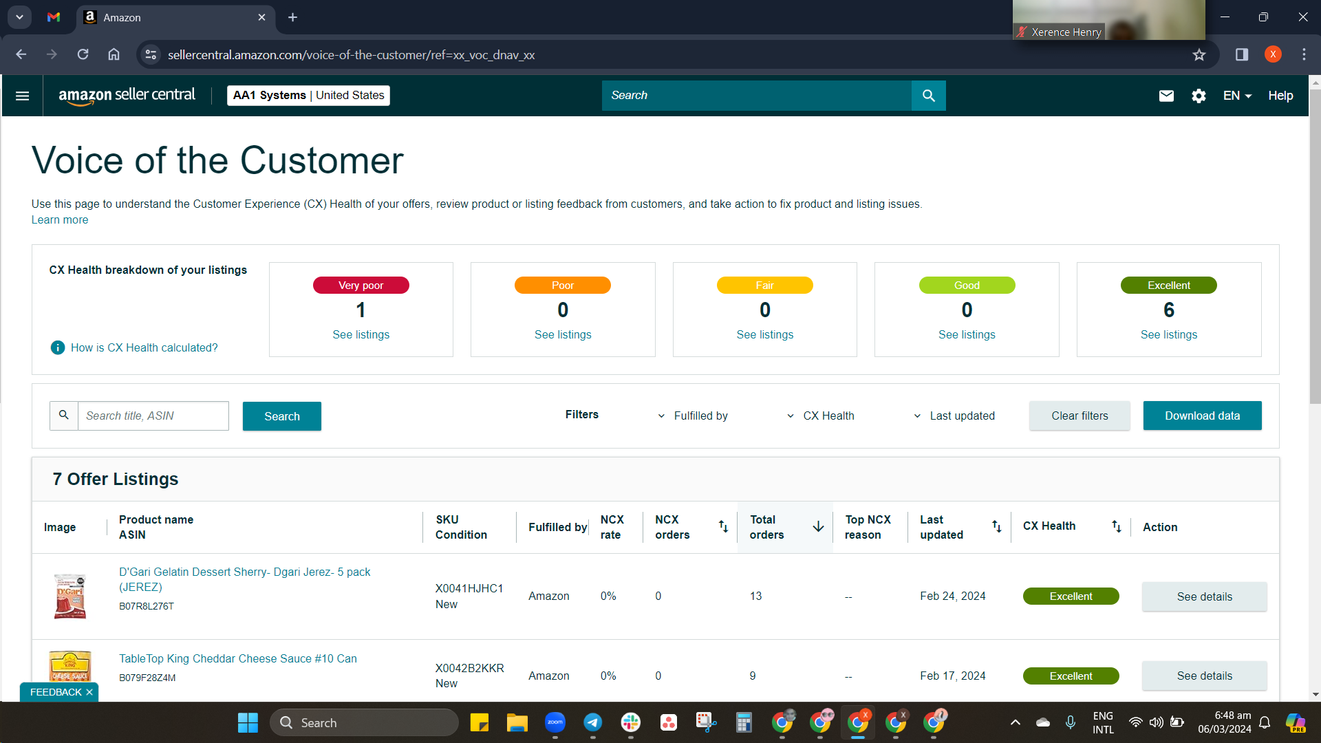This screenshot has height=743, width=1321.
Task: Click the D'Gari Gelatin product thumbnail
Action: click(x=70, y=596)
